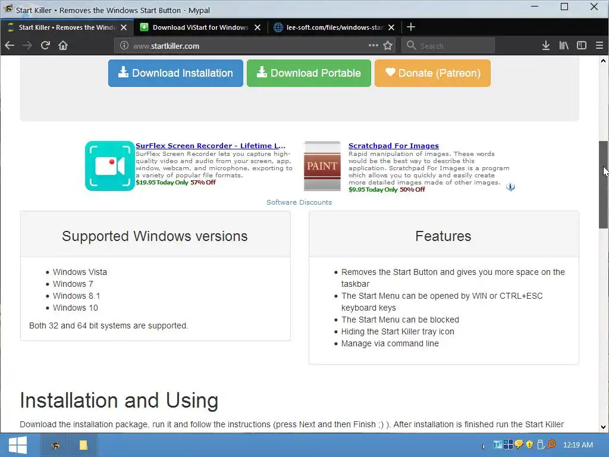Click 'Manage via command line' text

point(390,343)
